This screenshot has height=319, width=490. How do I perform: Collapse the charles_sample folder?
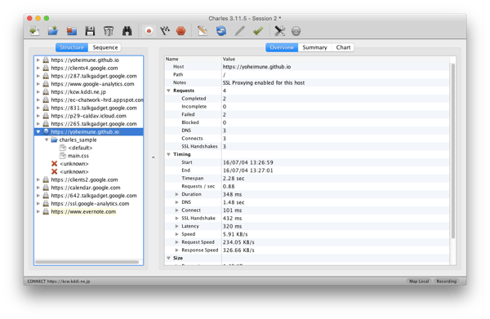click(x=47, y=140)
